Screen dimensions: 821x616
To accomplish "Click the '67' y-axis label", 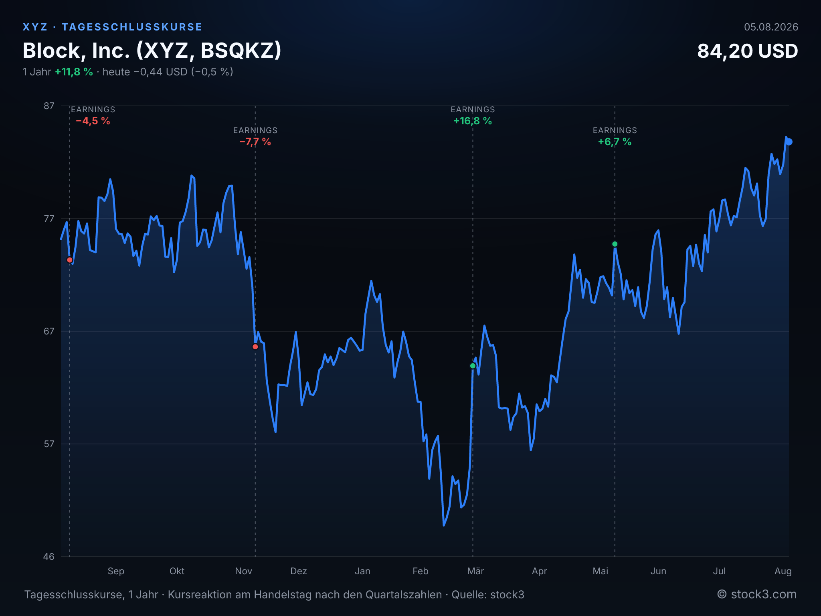I will pos(49,331).
